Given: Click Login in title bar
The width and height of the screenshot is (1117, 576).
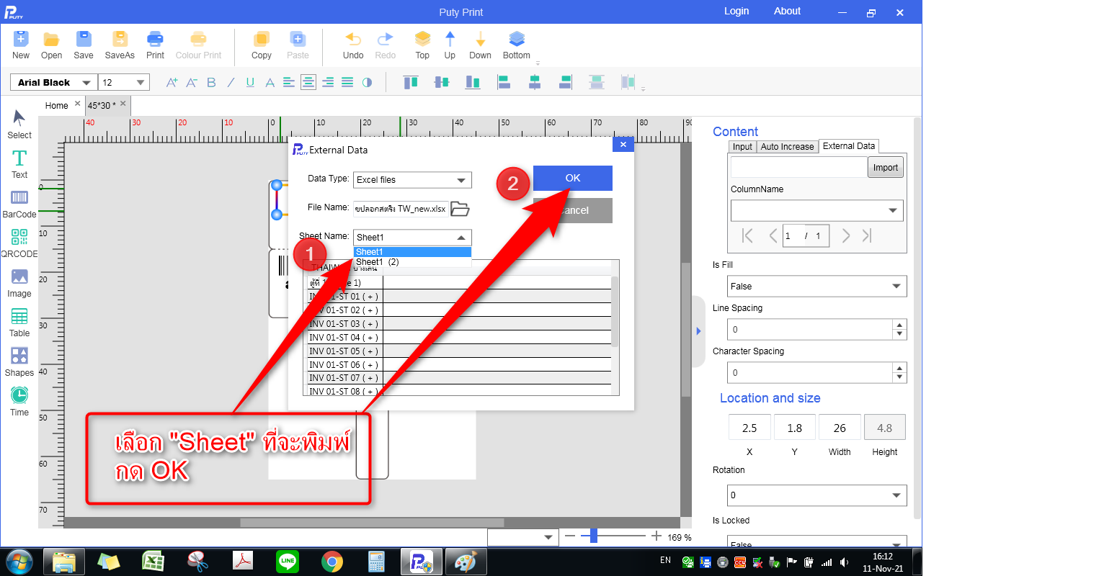Looking at the screenshot, I should (x=736, y=11).
